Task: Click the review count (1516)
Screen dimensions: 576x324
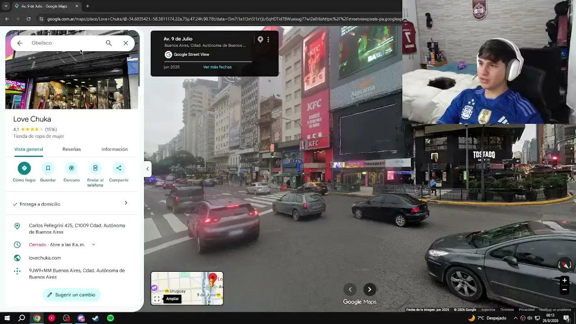Action: point(51,130)
